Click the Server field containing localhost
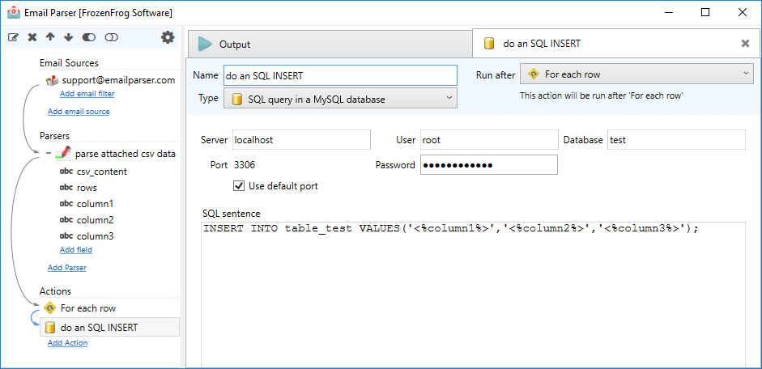This screenshot has height=369, width=762. click(301, 140)
